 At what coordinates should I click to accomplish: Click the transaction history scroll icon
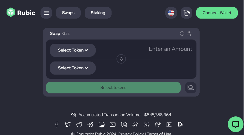tap(187, 13)
